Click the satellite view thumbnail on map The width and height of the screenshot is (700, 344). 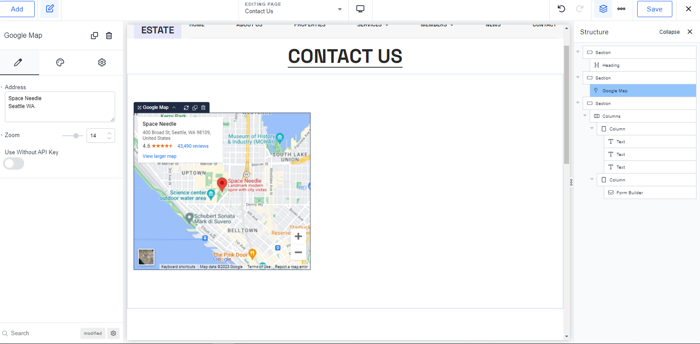(x=146, y=257)
